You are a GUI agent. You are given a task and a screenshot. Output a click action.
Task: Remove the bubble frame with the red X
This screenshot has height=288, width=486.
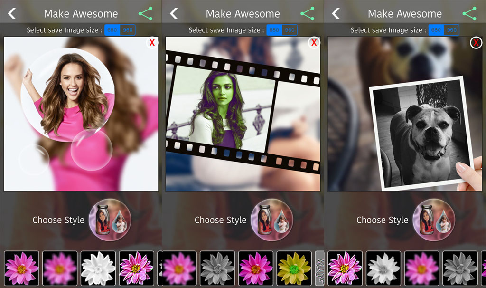(x=152, y=43)
